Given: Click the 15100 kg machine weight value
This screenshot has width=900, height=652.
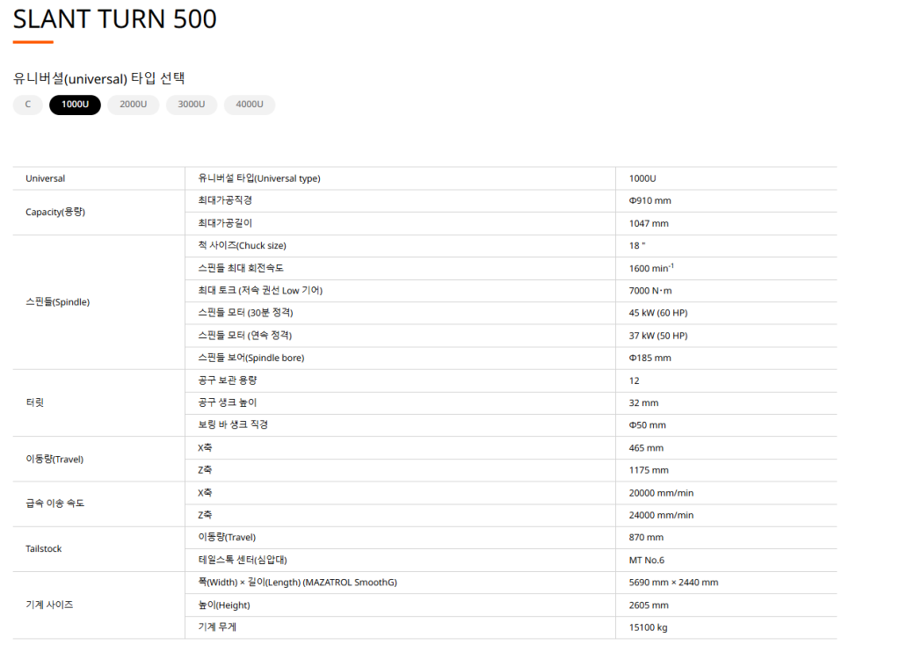Looking at the screenshot, I should click(648, 627).
